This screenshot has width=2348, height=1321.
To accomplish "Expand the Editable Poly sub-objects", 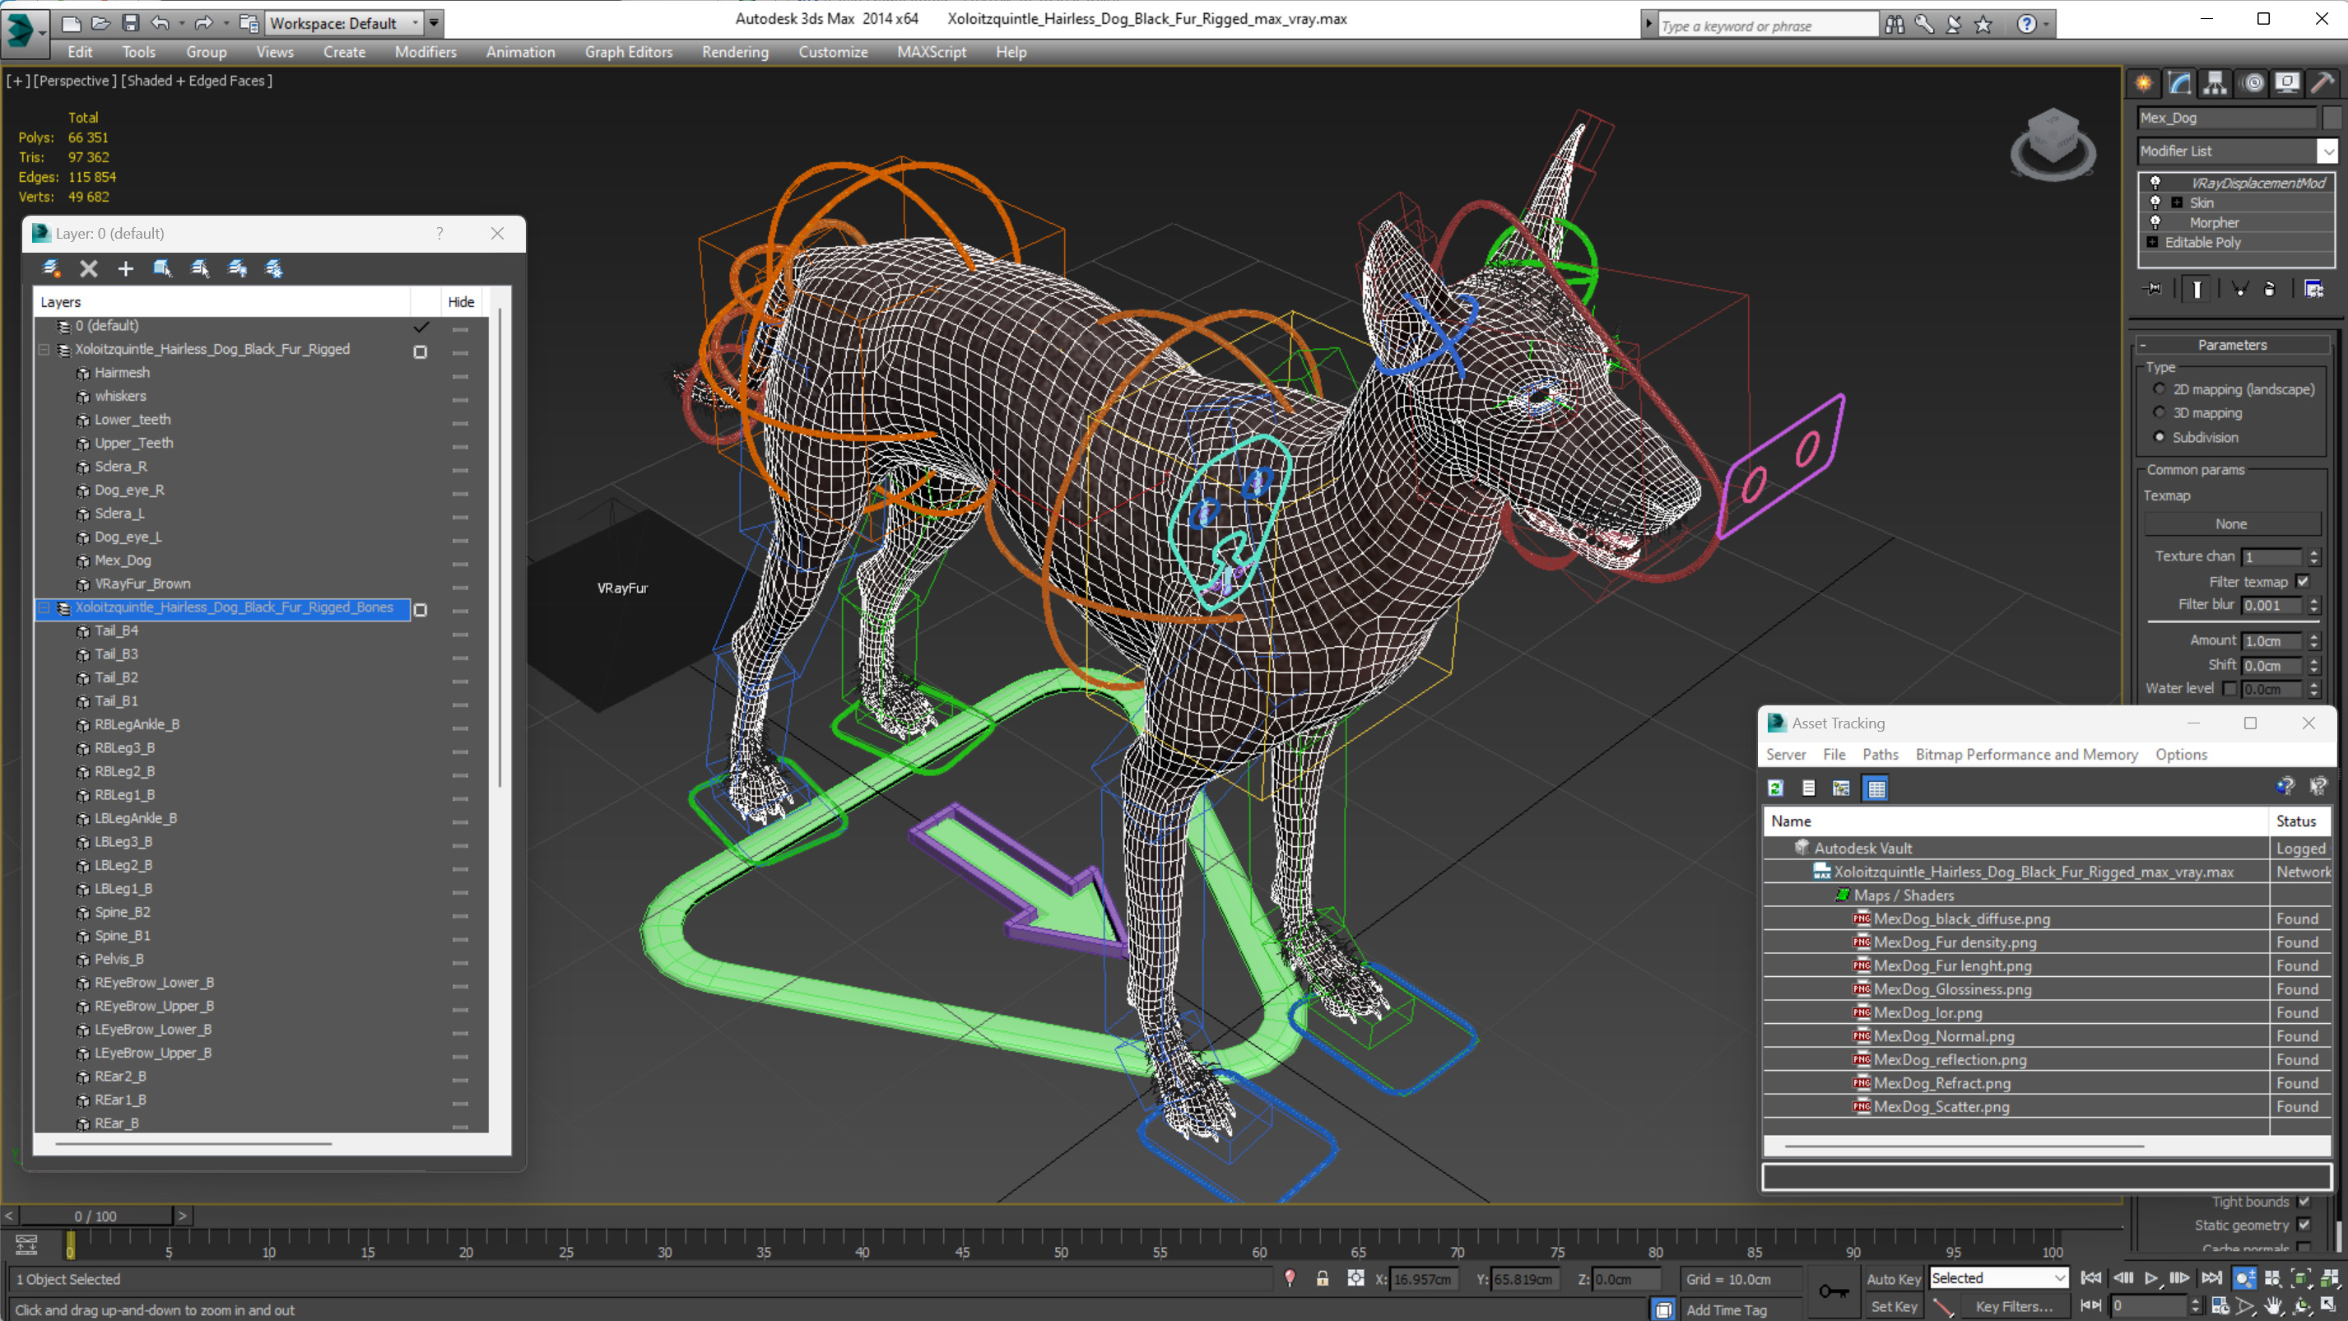I will pyautogui.click(x=2152, y=243).
